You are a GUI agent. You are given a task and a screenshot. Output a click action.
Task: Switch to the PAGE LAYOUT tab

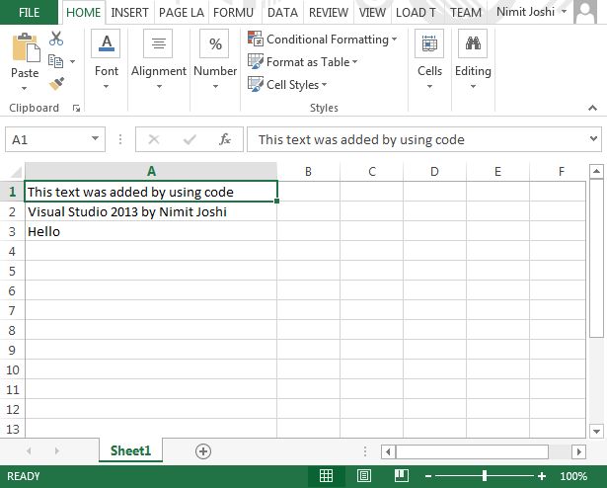(182, 13)
